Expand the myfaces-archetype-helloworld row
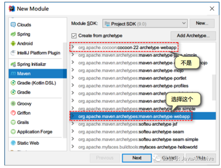This screenshot has height=168, width=221. point(73,146)
